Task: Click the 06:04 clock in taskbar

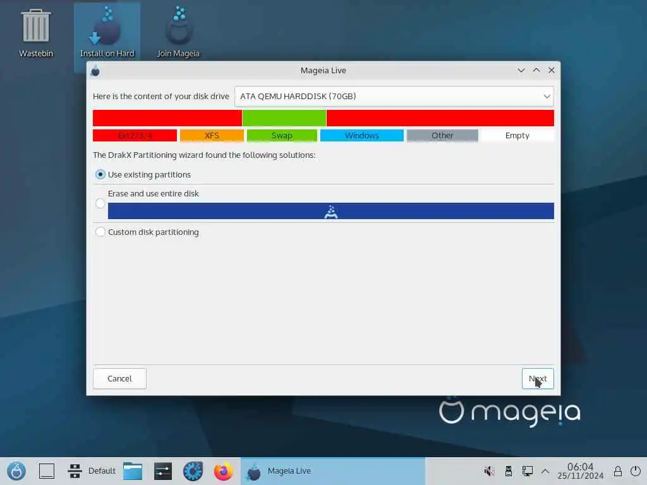Action: (580, 467)
